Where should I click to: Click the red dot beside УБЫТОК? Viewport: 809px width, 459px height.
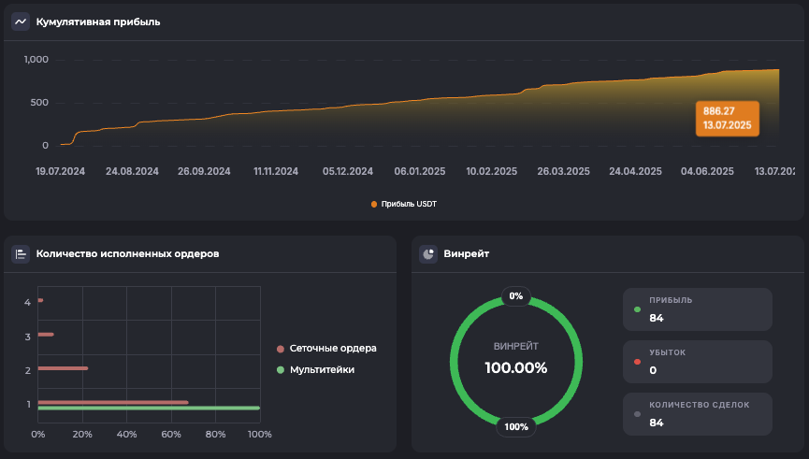(638, 361)
